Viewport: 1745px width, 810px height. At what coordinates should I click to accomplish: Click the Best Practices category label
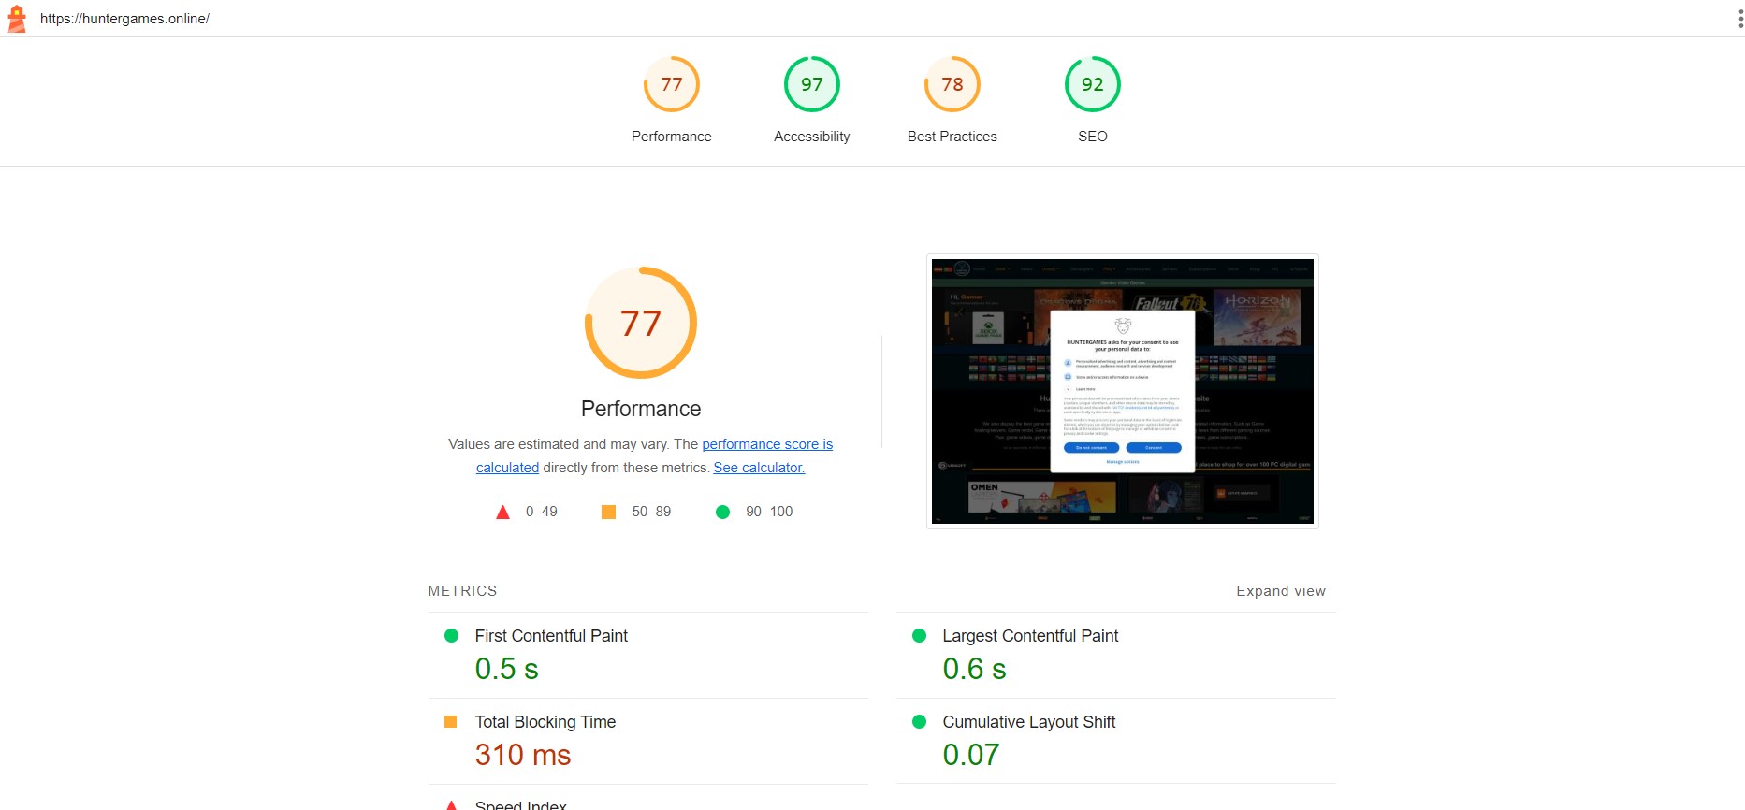[x=952, y=137]
